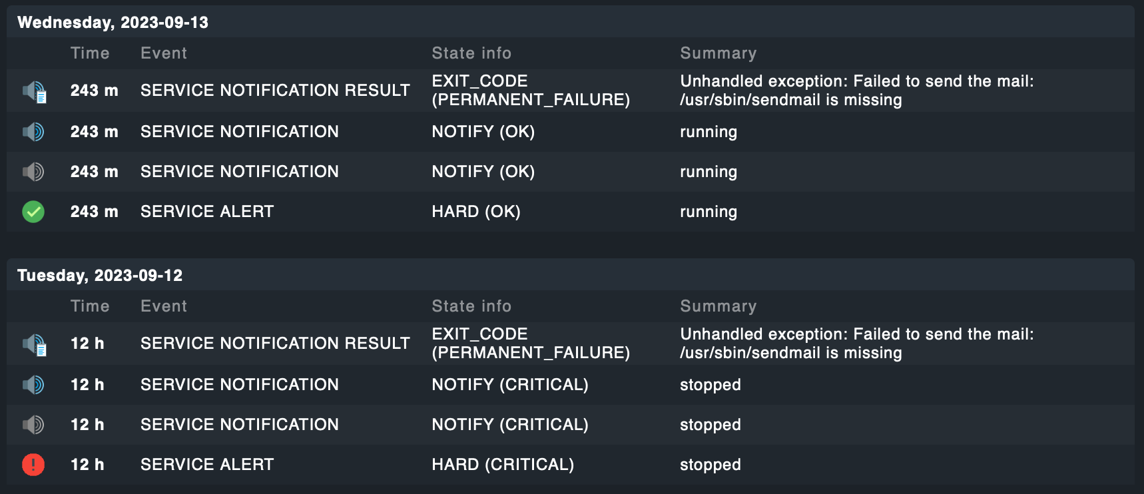The height and width of the screenshot is (494, 1144).
Task: Click the red critical exclamation status icon
Action: [x=33, y=465]
